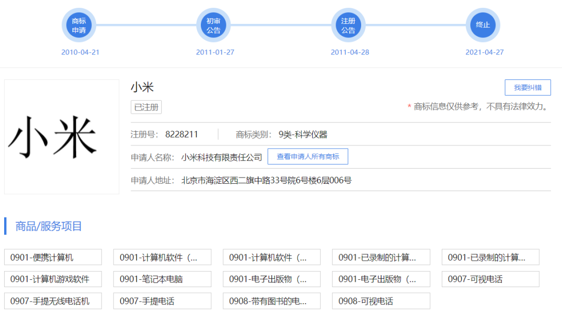
Task: Click the 0901-笔记本电脑 tag
Action: click(x=162, y=279)
